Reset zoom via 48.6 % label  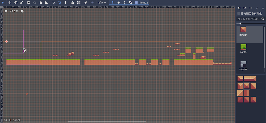coord(14,11)
